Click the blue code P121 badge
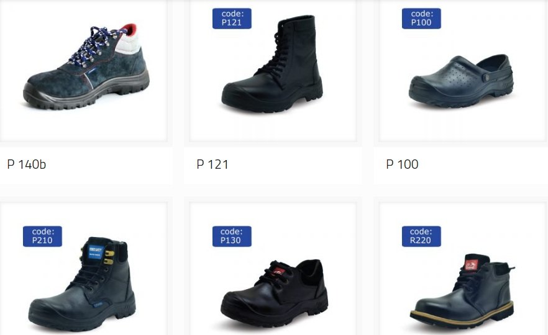This screenshot has height=335, width=548. coord(232,19)
